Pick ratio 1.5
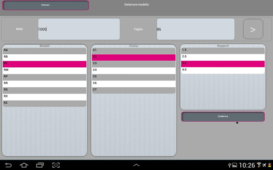The height and width of the screenshot is (170, 273). 223,51
